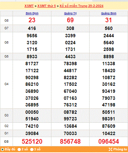The width and height of the screenshot is (128, 153).
Task: Click the ĐB row label
Action: 6,142
